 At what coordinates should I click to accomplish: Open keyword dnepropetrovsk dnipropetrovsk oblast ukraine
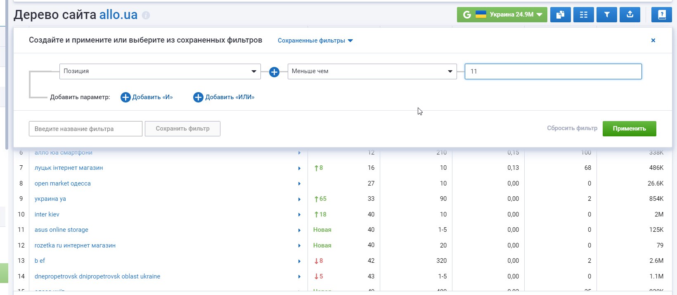(x=97, y=276)
